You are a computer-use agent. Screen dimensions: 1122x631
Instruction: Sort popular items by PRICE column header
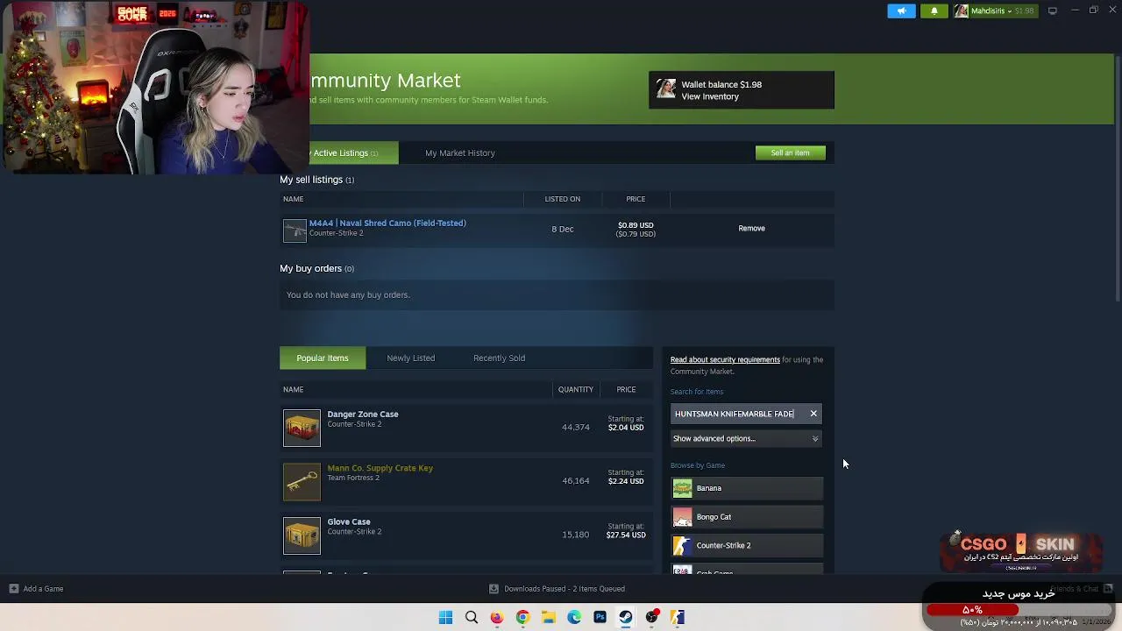[626, 389]
